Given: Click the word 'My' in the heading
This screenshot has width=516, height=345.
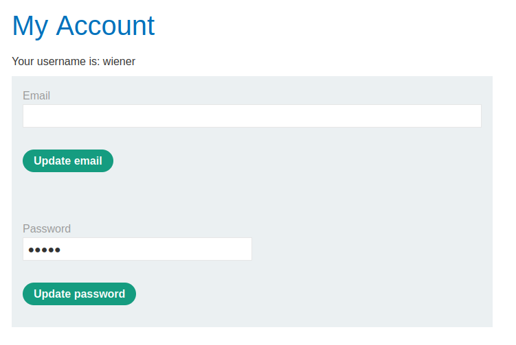Looking at the screenshot, I should pos(30,26).
